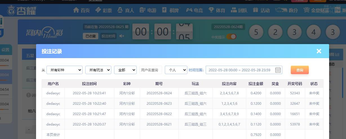Click the cart icon beside 金鼎财富
Viewport: 346px width, 139px height.
click(306, 10)
